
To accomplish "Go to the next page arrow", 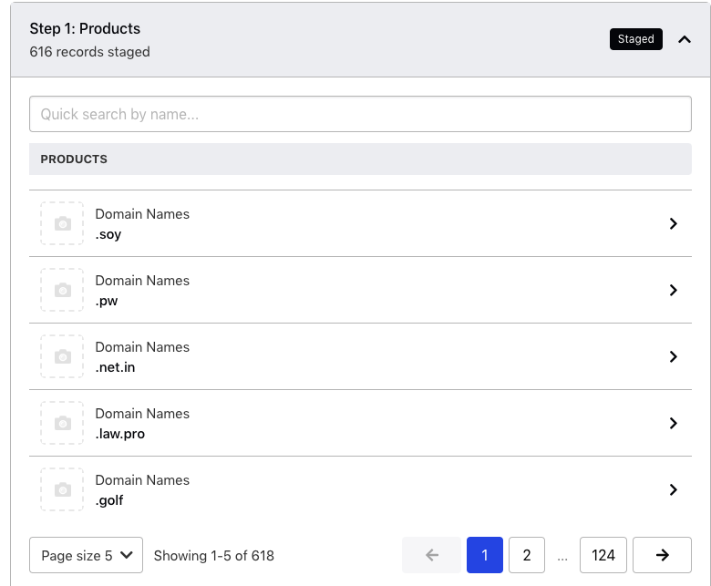I will tap(662, 555).
